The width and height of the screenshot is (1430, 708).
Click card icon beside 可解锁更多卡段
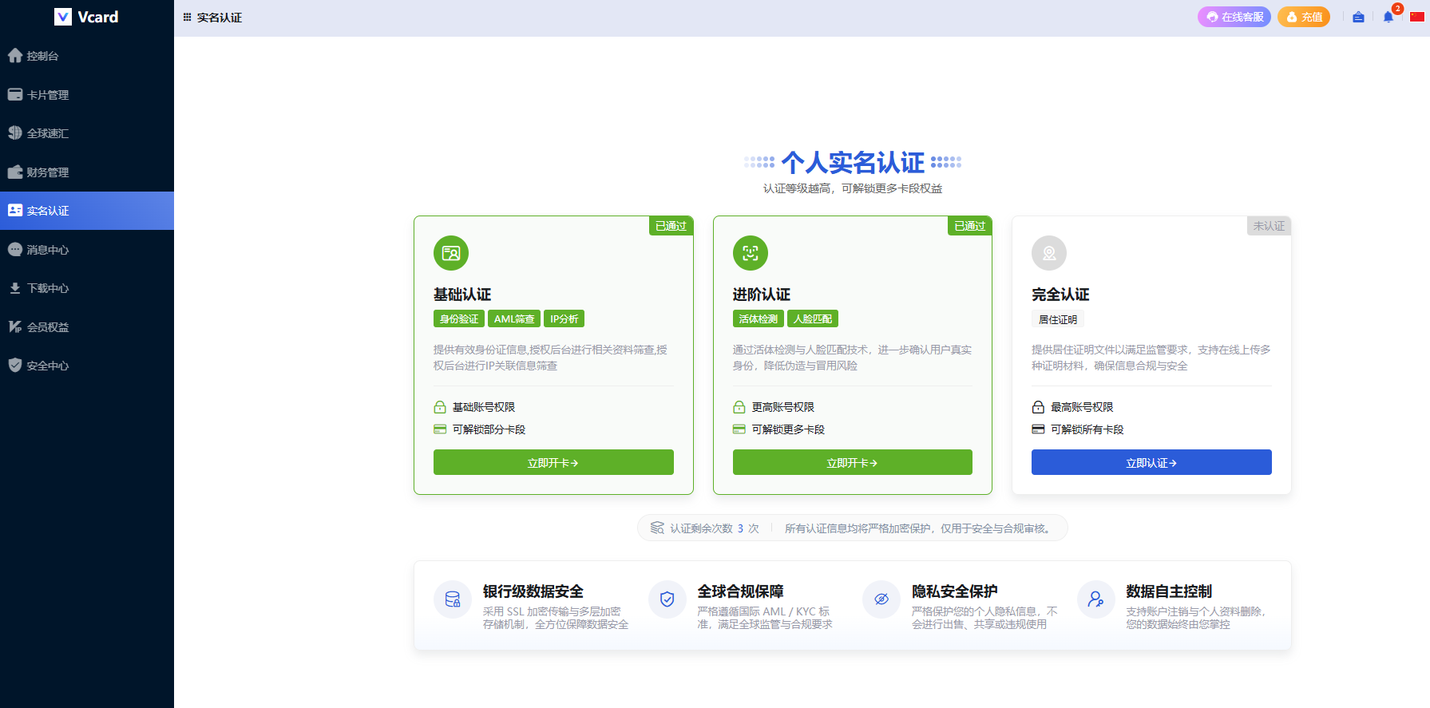739,429
